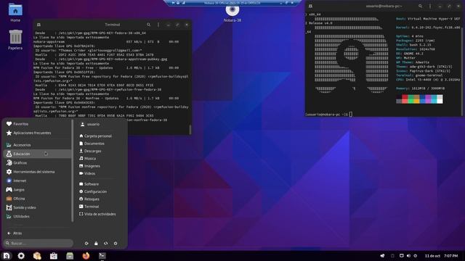Image resolution: width=465 pixels, height=261 pixels.
Task: Open the Música folder shortcut
Action: (x=87, y=158)
